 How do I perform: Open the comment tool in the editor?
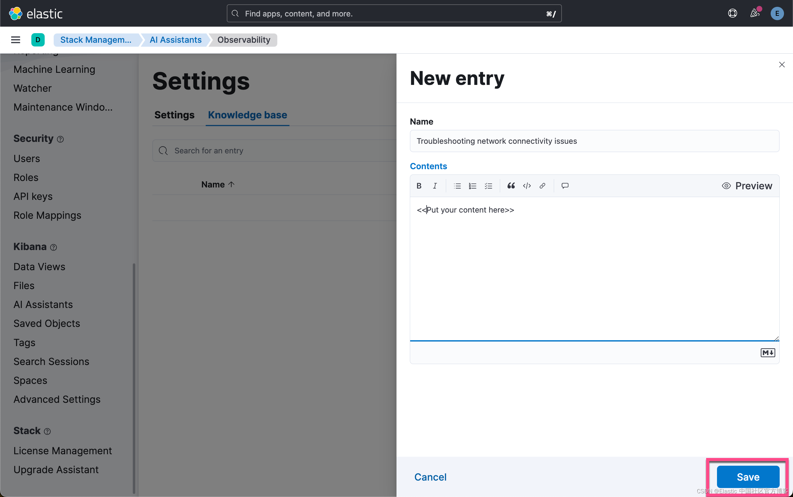point(565,186)
